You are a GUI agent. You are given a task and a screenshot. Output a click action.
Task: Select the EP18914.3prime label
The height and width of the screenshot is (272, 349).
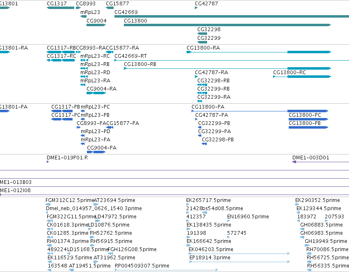click(x=210, y=258)
